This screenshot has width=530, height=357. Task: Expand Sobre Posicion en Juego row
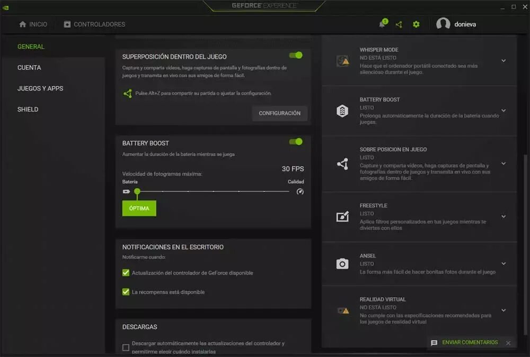pyautogui.click(x=503, y=163)
